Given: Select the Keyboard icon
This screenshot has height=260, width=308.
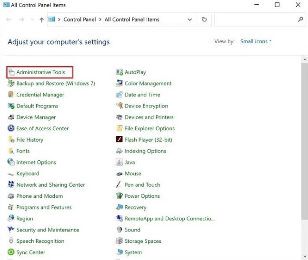Looking at the screenshot, I should pos(11,174).
